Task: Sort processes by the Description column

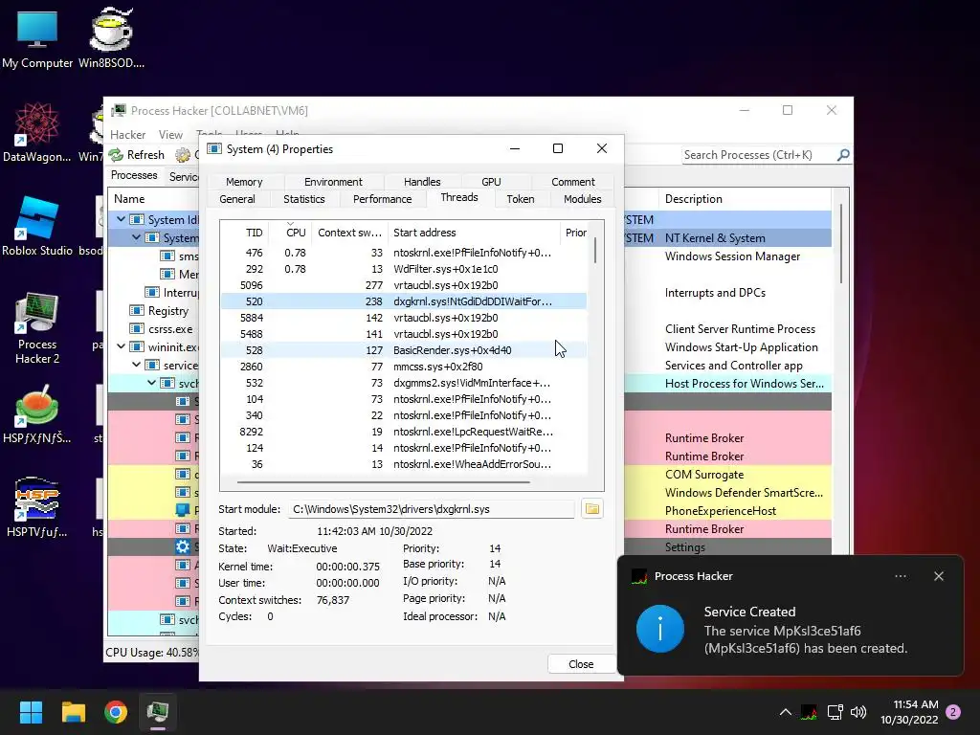Action: click(744, 199)
